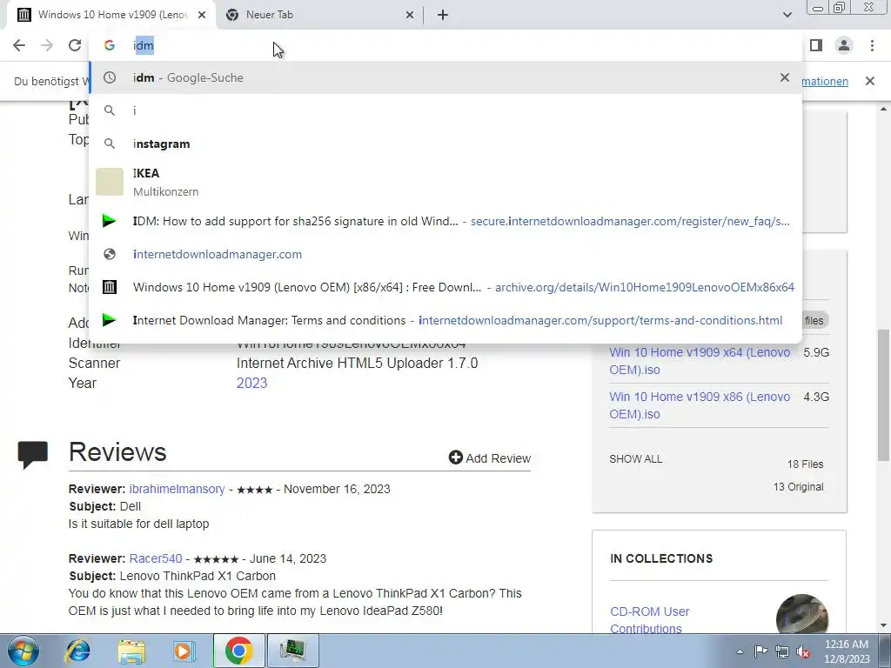Click the 2023 year link
The image size is (891, 668).
coord(251,383)
